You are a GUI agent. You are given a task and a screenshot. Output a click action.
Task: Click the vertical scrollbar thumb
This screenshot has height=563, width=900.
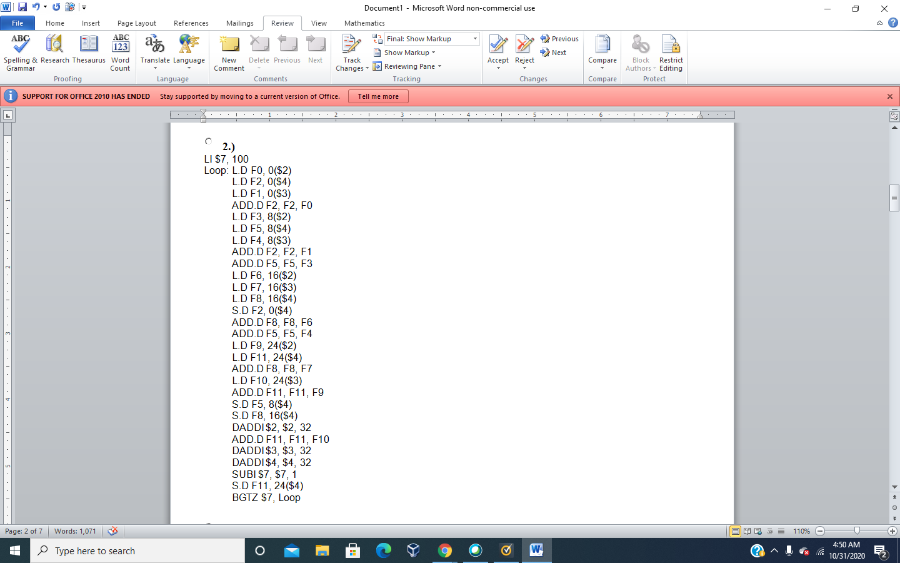coord(894,199)
